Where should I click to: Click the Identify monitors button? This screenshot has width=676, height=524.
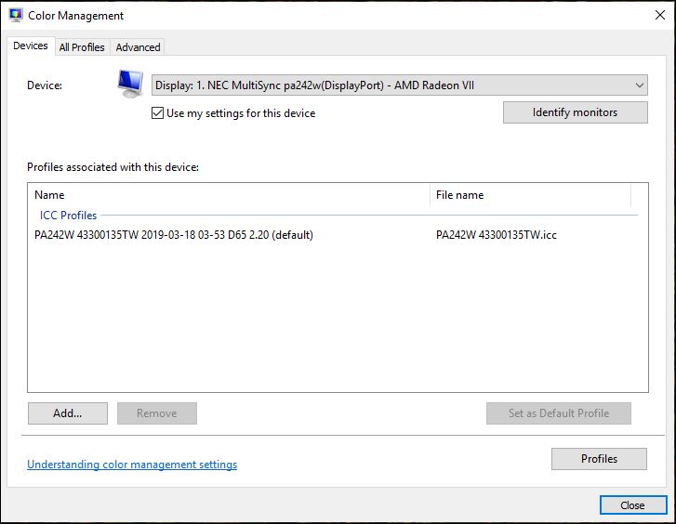576,112
